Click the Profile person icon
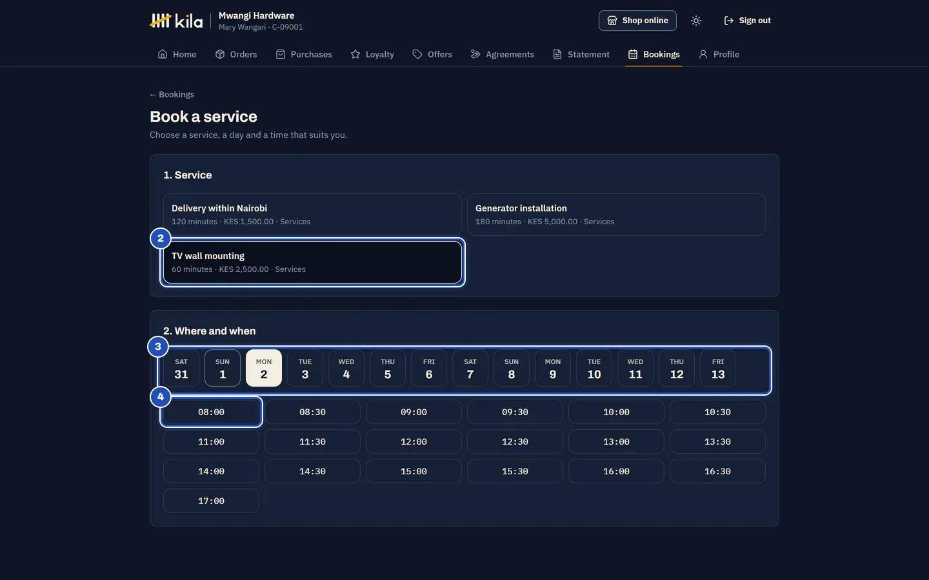Image resolution: width=929 pixels, height=580 pixels. pyautogui.click(x=703, y=54)
